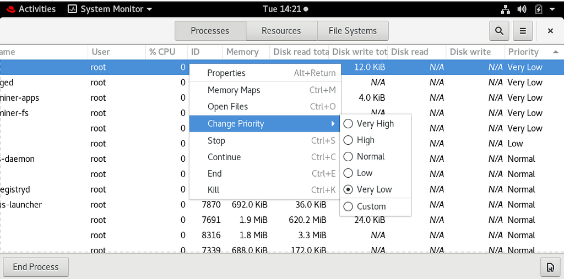Click the Low priority cell

[515, 144]
